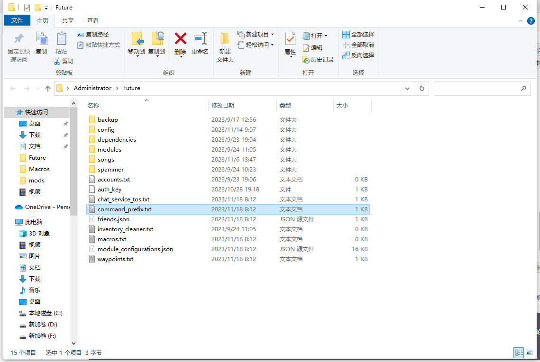Click the Open (打开) dropdown button
The image size is (540, 362).
315,36
